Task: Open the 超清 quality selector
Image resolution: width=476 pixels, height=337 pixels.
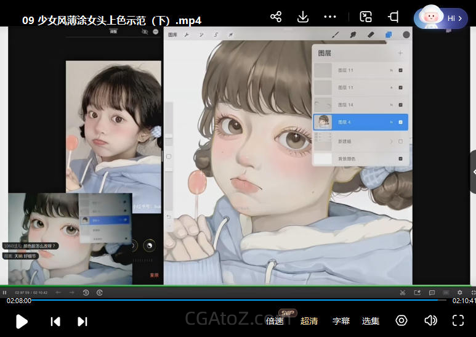Action: tap(309, 321)
